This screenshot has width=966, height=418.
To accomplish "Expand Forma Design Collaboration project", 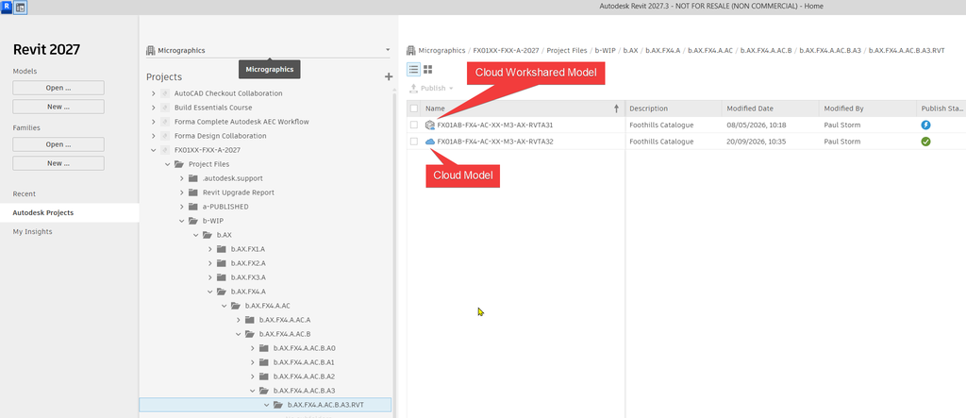I will (x=154, y=136).
